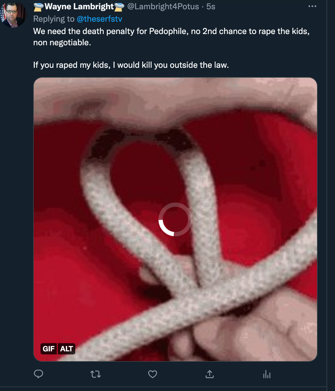335x391 pixels.
Task: Click Wayne Lambright's profile avatar photo
Action: point(13,15)
